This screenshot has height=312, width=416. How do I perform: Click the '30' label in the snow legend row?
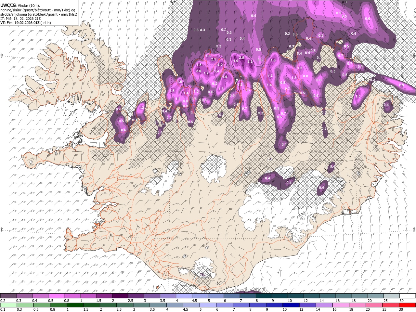coord(401,301)
